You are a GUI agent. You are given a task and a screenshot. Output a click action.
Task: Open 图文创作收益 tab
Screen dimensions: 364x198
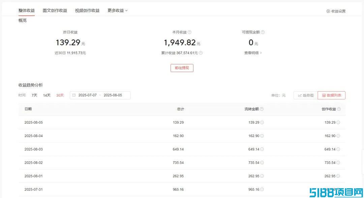click(55, 10)
